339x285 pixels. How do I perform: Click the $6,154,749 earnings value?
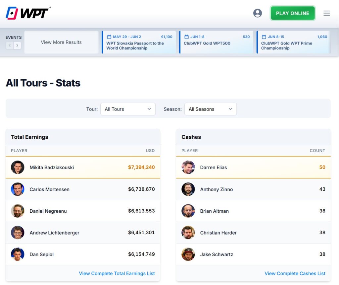pos(141,254)
